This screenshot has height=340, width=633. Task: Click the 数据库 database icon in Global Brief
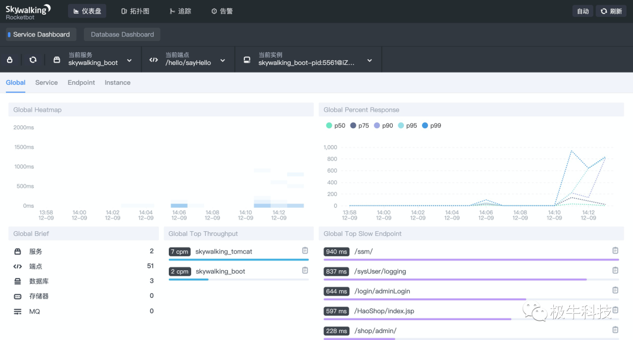click(x=18, y=281)
